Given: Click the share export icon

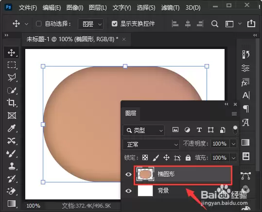Looking at the screenshot, I should pyautogui.click(x=251, y=23).
